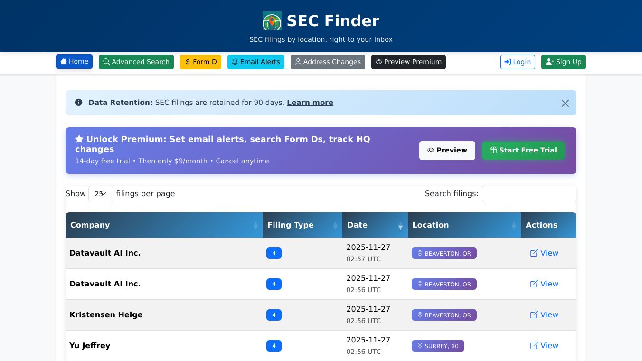This screenshot has height=361, width=642.
Task: Open Advanced Search page
Action: [x=136, y=62]
